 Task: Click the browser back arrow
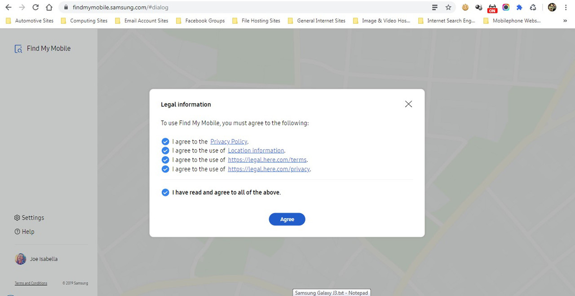pyautogui.click(x=9, y=7)
